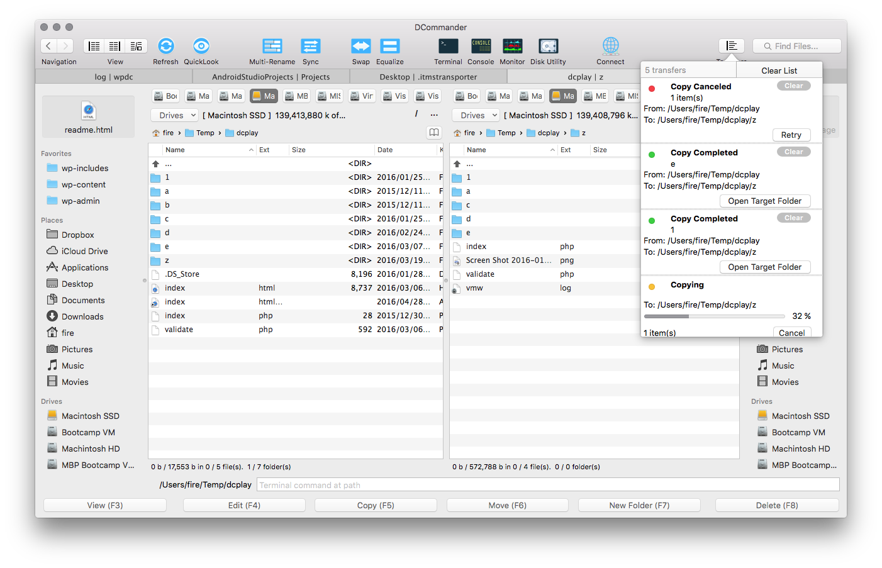The height and width of the screenshot is (568, 882).
Task: Click the Copy (F5) button
Action: click(376, 505)
